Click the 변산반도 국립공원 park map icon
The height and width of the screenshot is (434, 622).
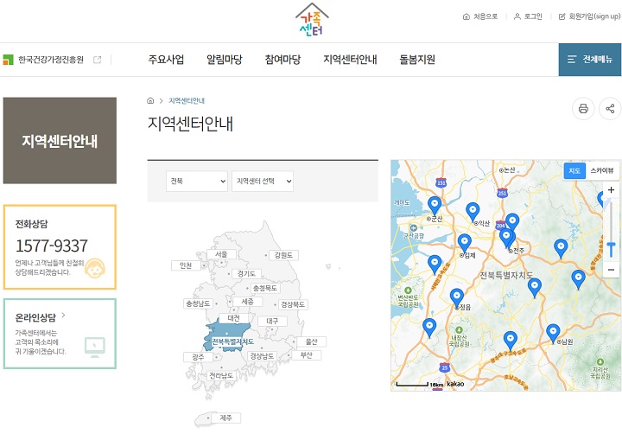(408, 290)
